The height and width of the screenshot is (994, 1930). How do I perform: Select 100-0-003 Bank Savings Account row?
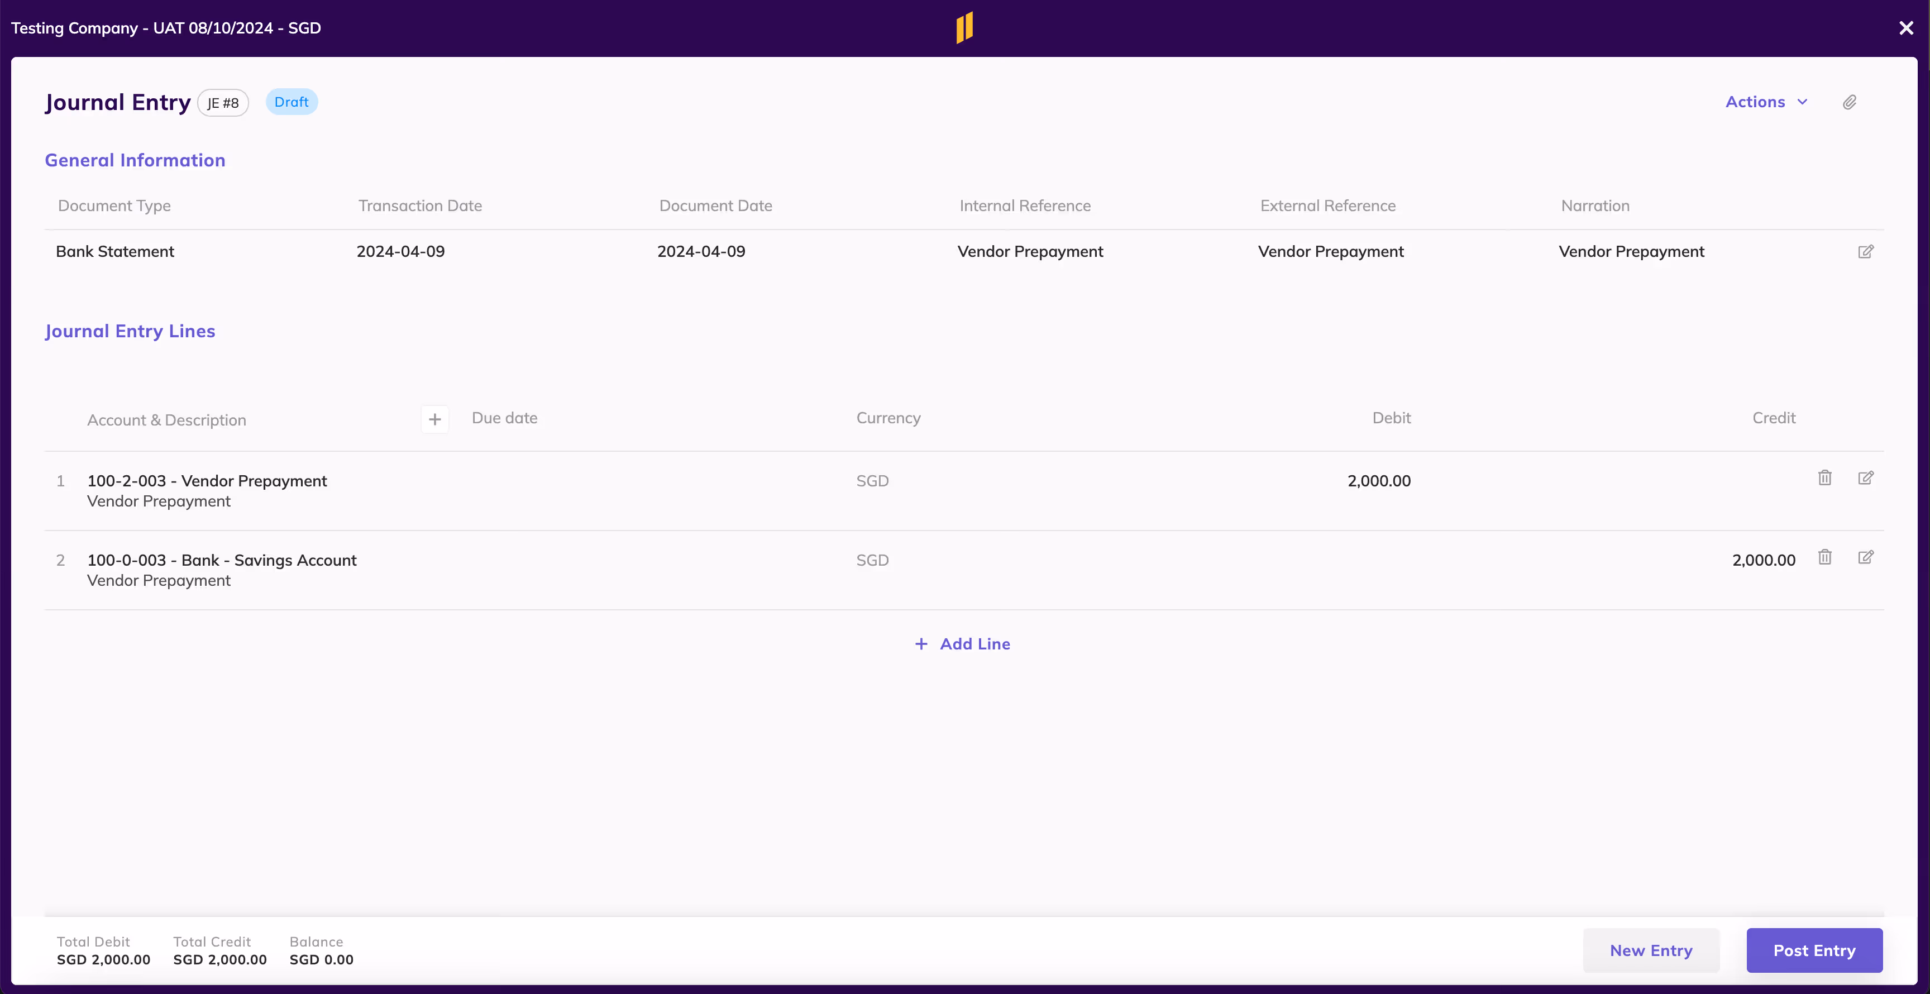pos(222,560)
